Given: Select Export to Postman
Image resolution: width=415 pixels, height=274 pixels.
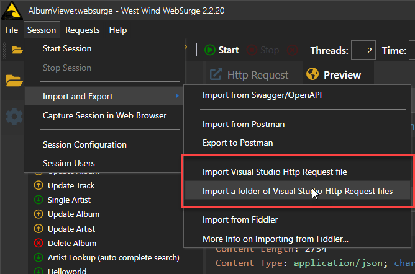Looking at the screenshot, I should point(297,143).
